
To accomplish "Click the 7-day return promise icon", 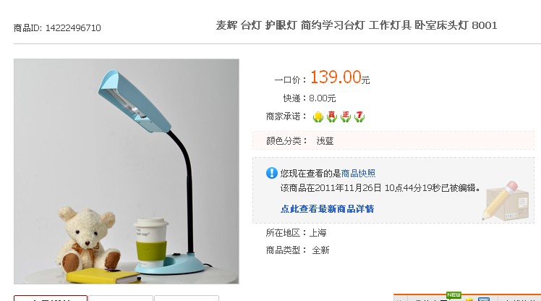I will coord(359,116).
